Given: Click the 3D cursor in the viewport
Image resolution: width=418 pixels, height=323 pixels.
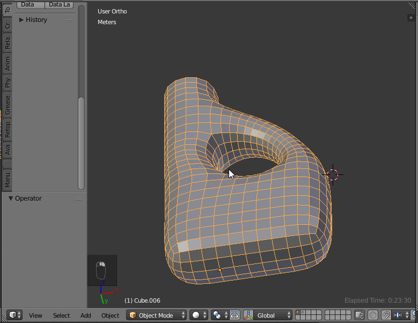Looking at the screenshot, I should tap(333, 175).
